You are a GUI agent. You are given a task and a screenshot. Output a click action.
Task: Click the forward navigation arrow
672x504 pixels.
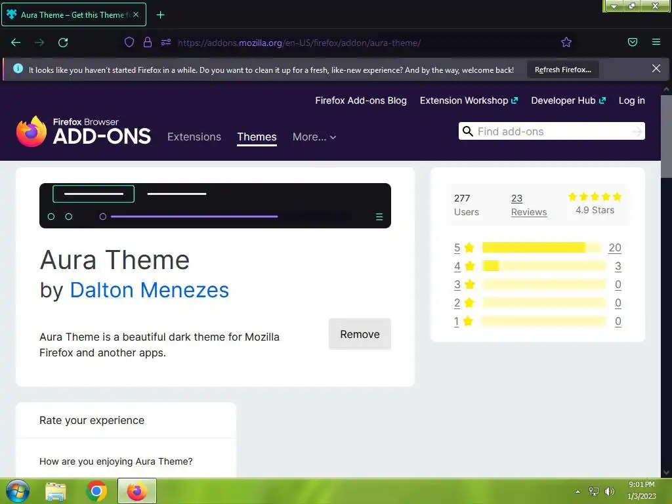coord(39,43)
